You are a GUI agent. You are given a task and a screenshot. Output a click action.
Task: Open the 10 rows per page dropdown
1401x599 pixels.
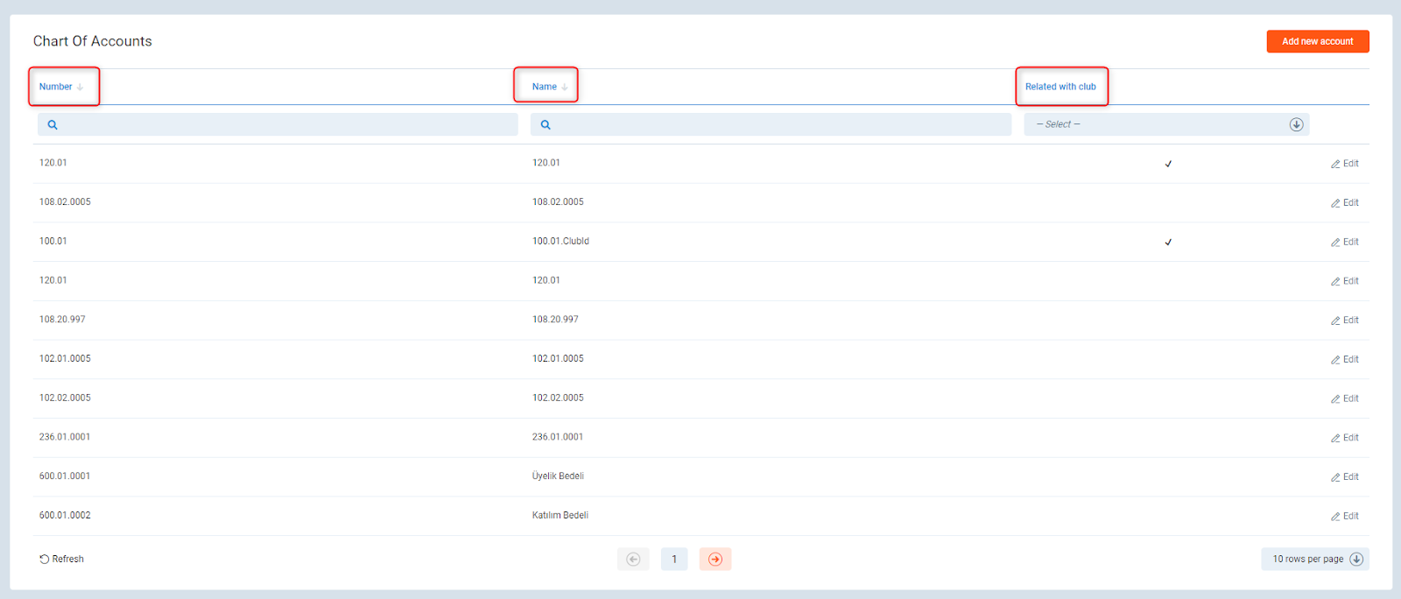pyautogui.click(x=1314, y=560)
